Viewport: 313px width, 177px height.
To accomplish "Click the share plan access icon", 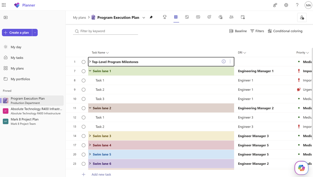I will pos(302,18).
